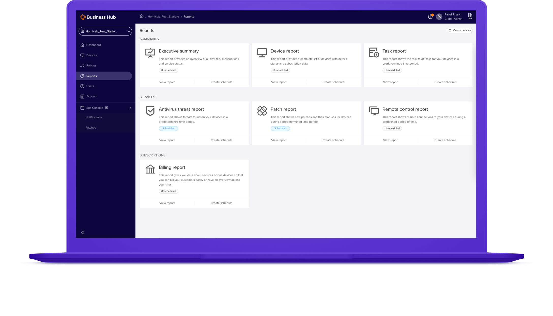Click Hornicek_Real_Stations breadcrumb link
This screenshot has height=316, width=553.
coord(163,16)
